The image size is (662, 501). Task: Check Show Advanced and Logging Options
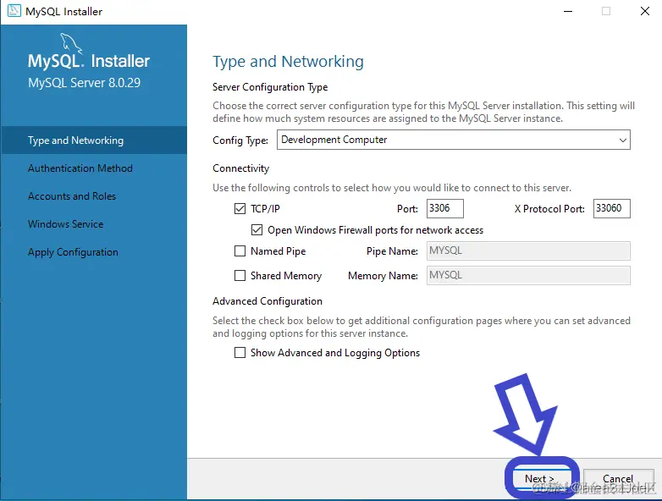point(240,352)
